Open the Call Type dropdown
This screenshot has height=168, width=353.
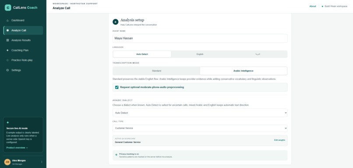(x=200, y=128)
